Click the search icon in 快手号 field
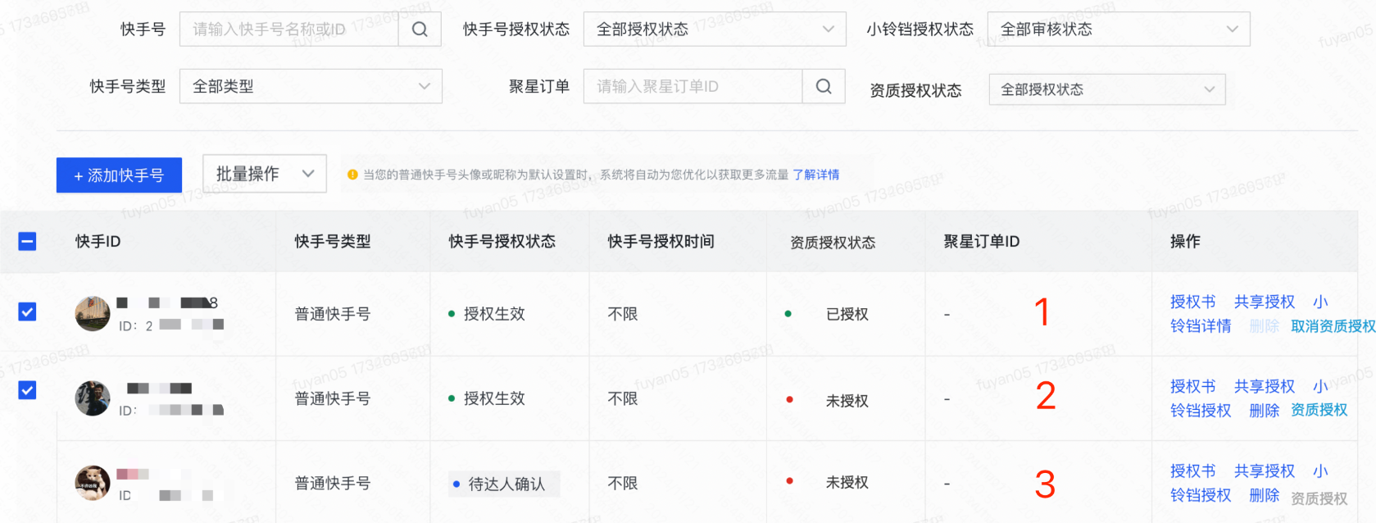Screen dimensions: 1376x523 tap(420, 30)
